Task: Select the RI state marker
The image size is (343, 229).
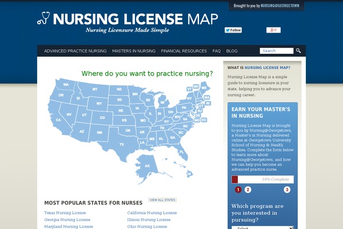Action: 208,103
